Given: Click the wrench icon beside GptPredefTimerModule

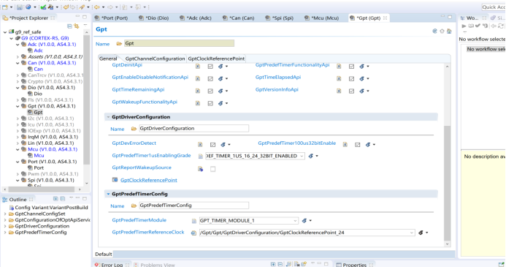Looking at the screenshot, I should tap(304, 220).
